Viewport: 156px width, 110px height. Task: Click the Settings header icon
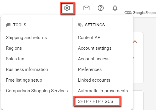pos(81,25)
